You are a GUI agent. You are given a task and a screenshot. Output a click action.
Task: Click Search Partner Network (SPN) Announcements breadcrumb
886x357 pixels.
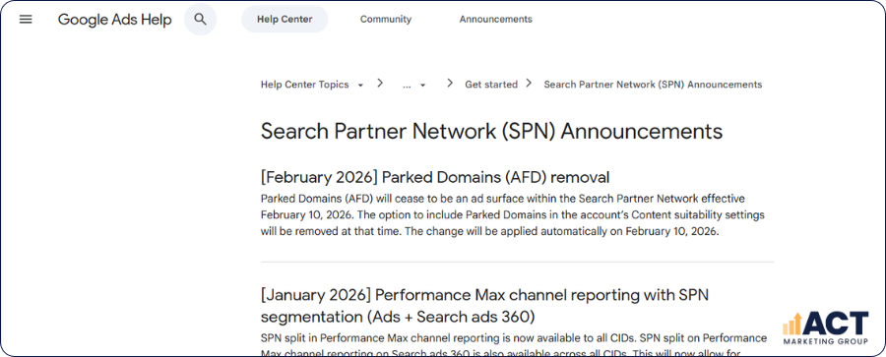click(653, 85)
